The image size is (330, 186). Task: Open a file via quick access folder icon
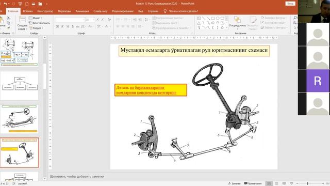pyautogui.click(x=34, y=4)
